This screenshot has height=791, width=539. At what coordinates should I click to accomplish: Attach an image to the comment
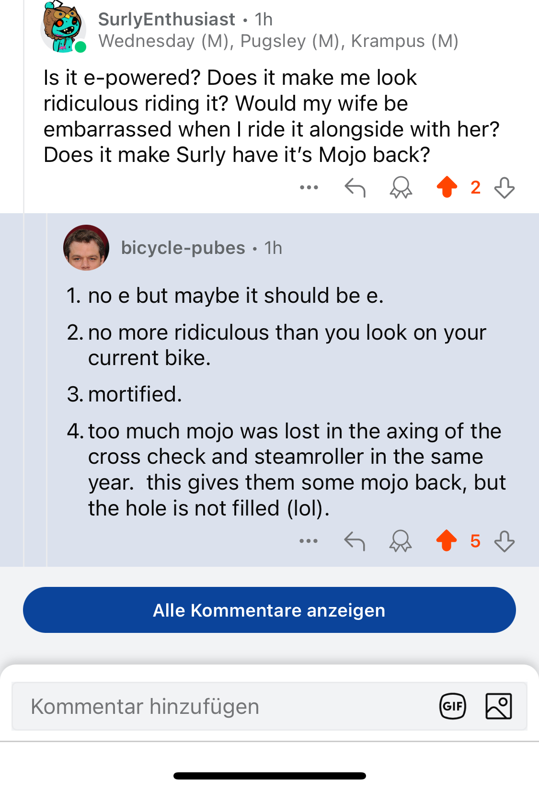(499, 706)
